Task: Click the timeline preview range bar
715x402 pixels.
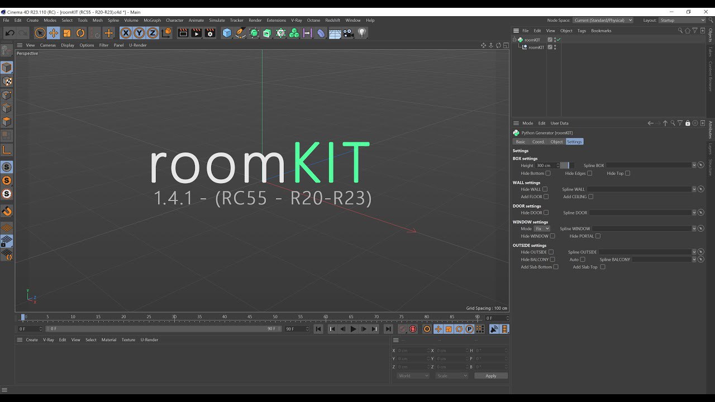Action: [x=164, y=329]
